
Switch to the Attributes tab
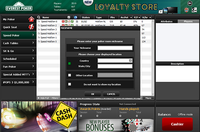(167, 21)
